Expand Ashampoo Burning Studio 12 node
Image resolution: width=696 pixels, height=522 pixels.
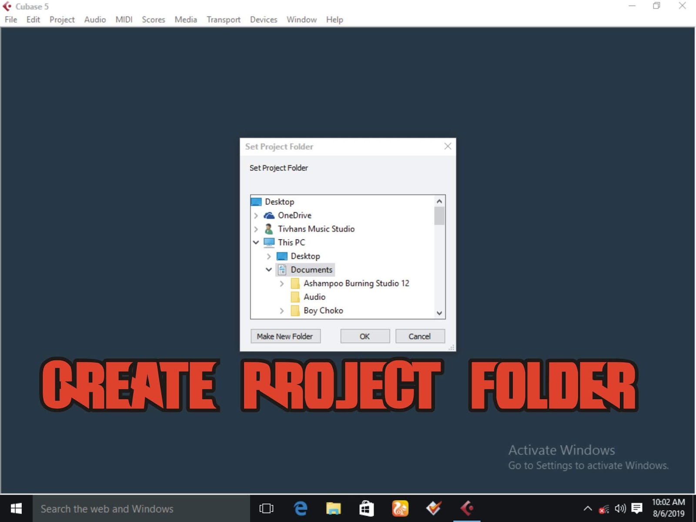pyautogui.click(x=282, y=284)
